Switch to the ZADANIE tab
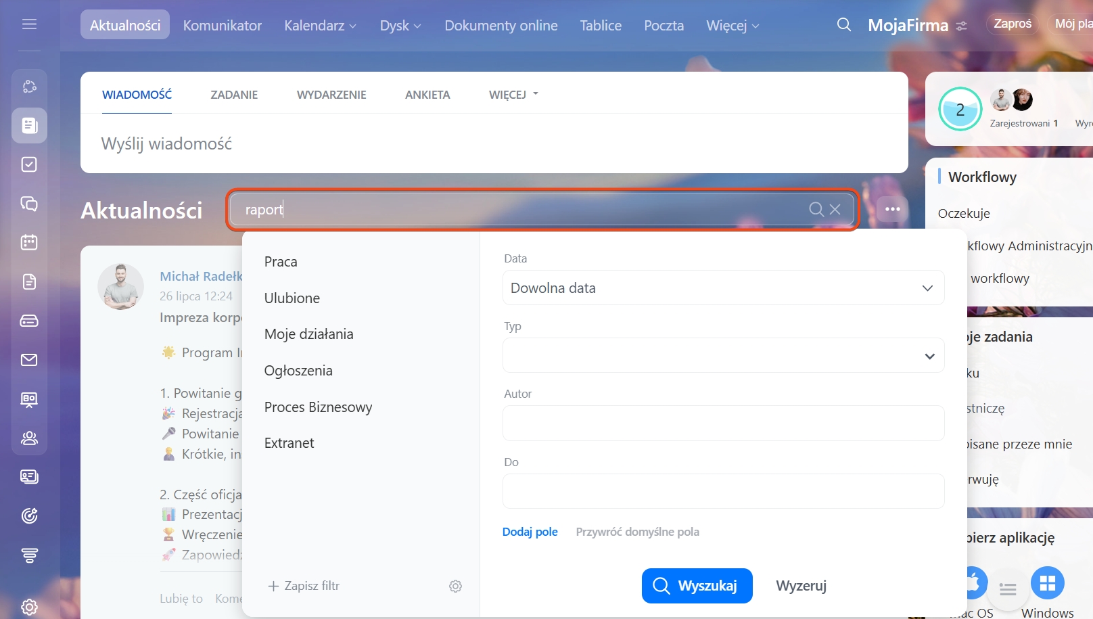Viewport: 1093px width, 619px height. [x=234, y=95]
